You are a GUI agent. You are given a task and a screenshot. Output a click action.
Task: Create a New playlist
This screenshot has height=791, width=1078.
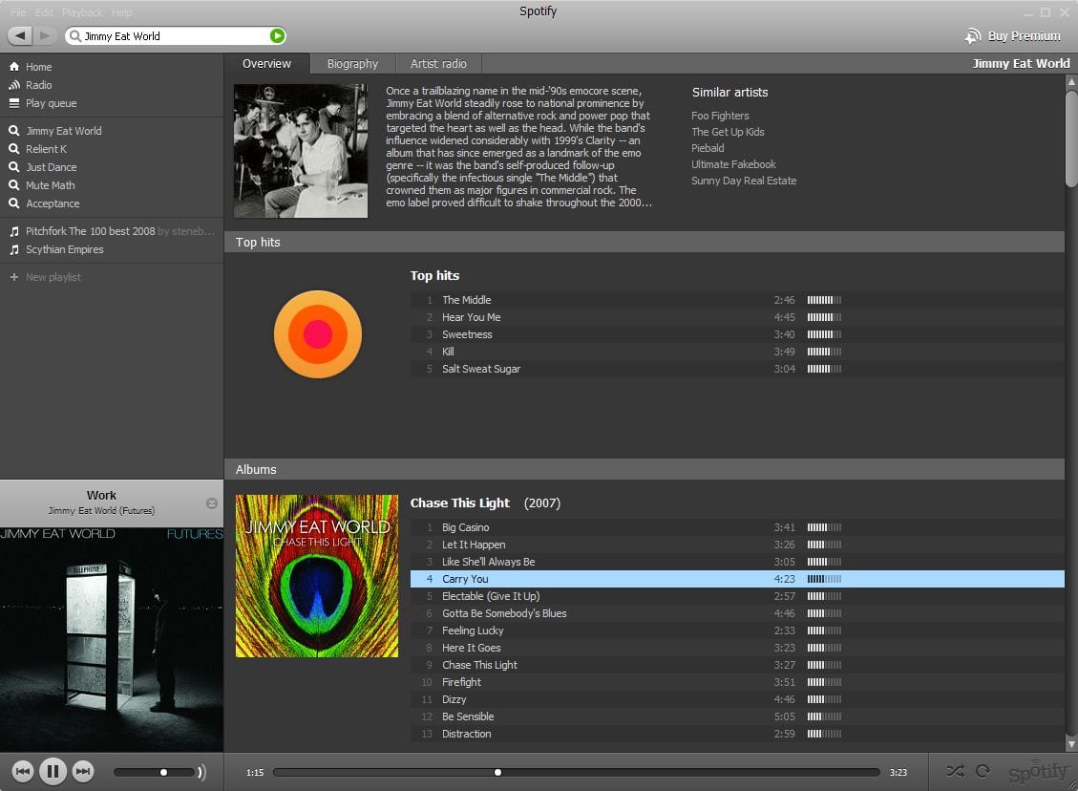(x=53, y=277)
